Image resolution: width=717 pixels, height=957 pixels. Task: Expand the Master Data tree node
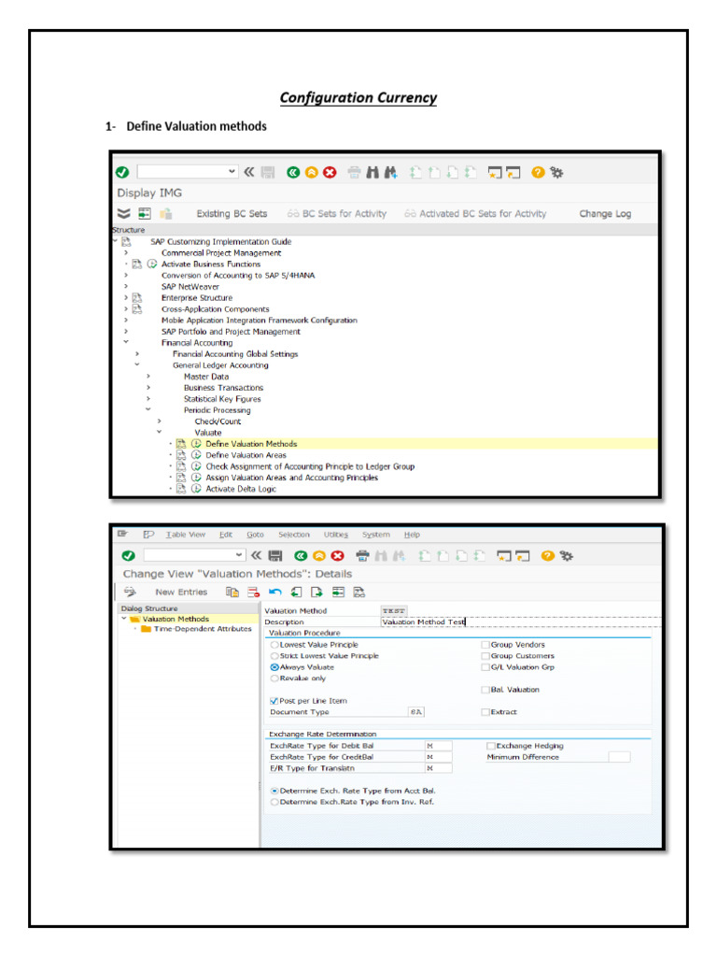tap(148, 377)
